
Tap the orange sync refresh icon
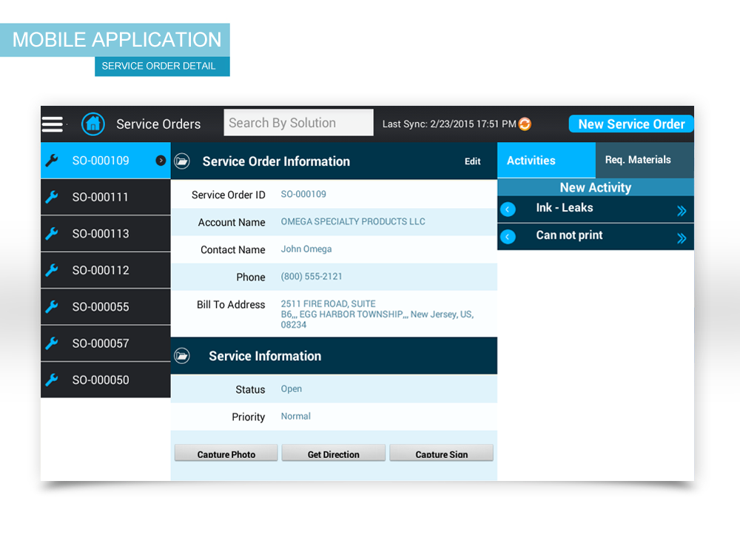click(x=525, y=124)
